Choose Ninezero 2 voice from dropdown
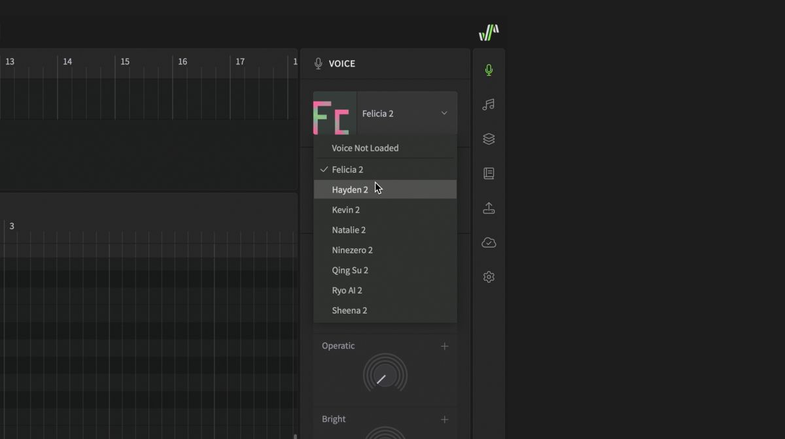This screenshot has height=439, width=785. click(385, 250)
